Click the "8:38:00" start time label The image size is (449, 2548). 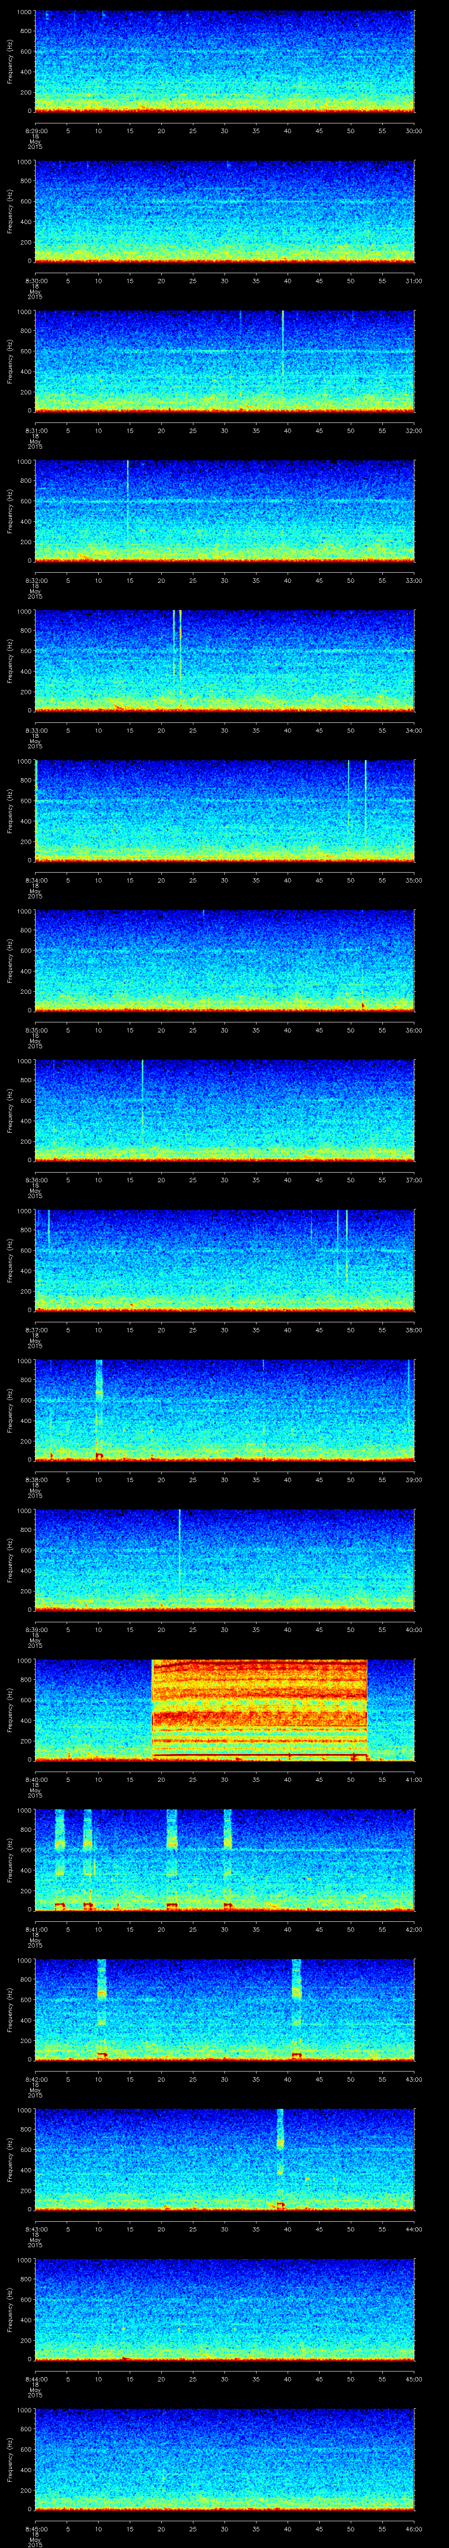pos(36,1480)
